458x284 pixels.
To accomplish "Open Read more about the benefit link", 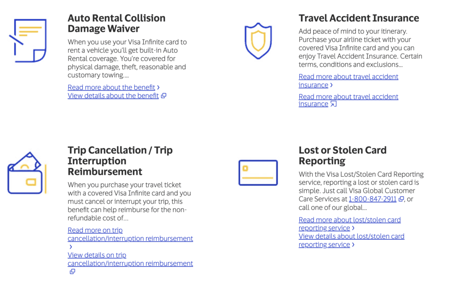I will [x=111, y=87].
